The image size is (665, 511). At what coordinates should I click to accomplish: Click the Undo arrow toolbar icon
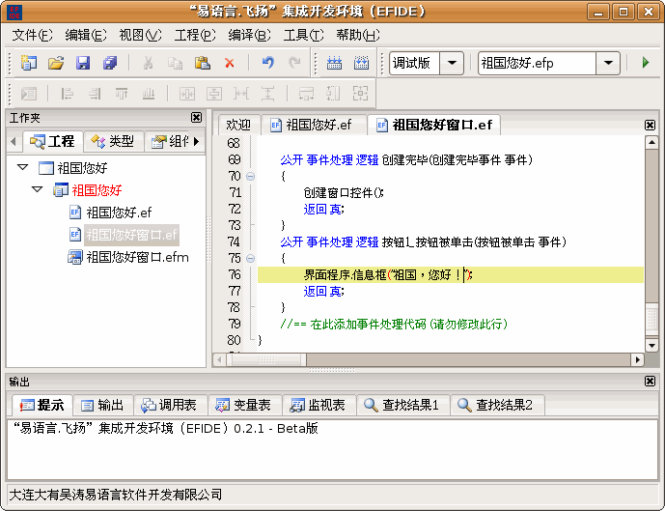267,63
